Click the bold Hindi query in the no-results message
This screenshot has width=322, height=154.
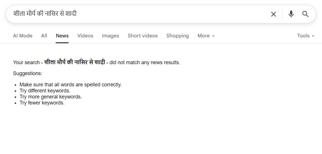75,62
